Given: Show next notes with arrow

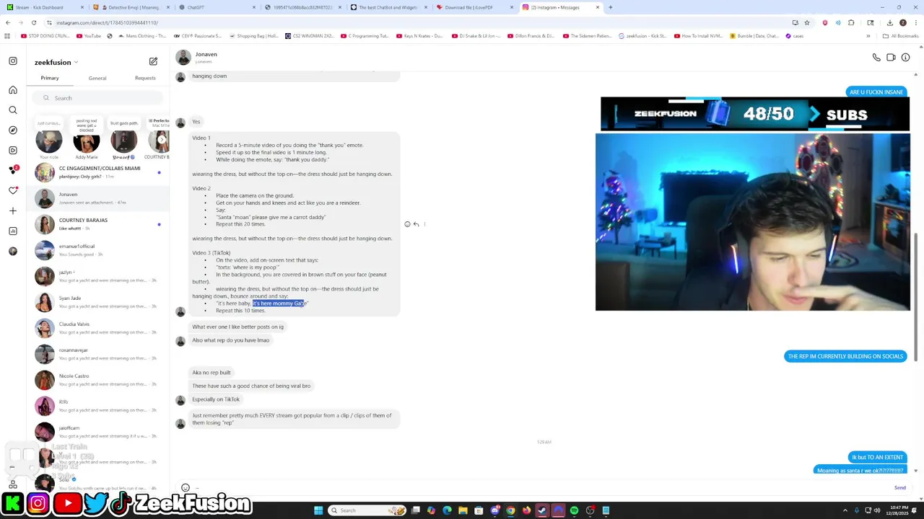Looking at the screenshot, I should 162,139.
